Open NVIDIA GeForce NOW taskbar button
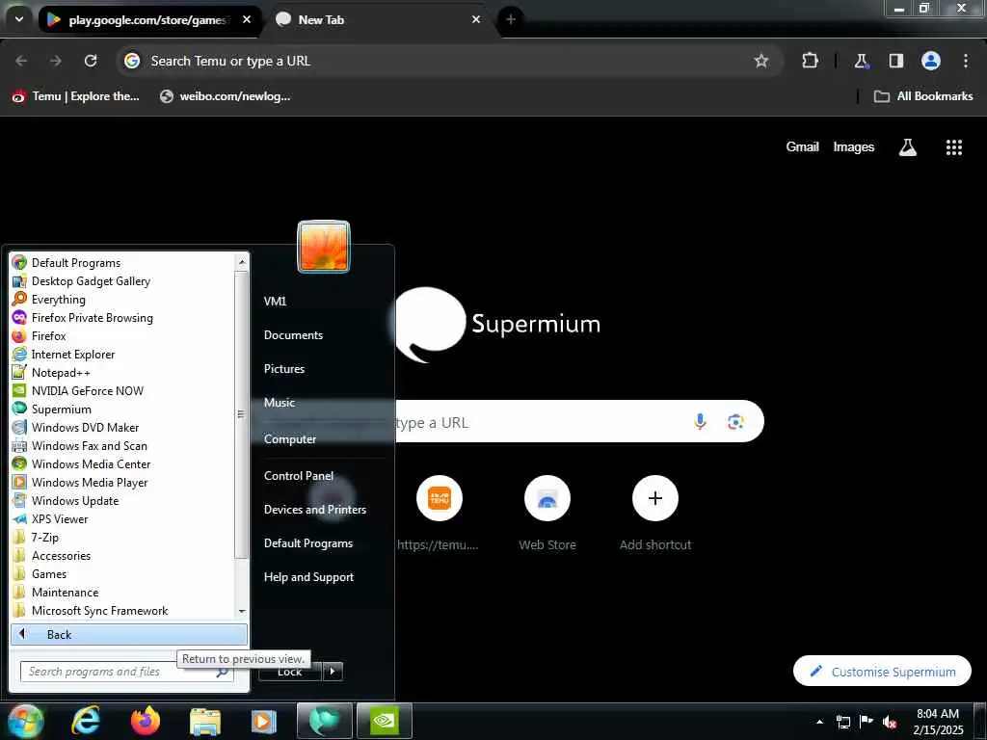This screenshot has width=987, height=740. [x=385, y=722]
